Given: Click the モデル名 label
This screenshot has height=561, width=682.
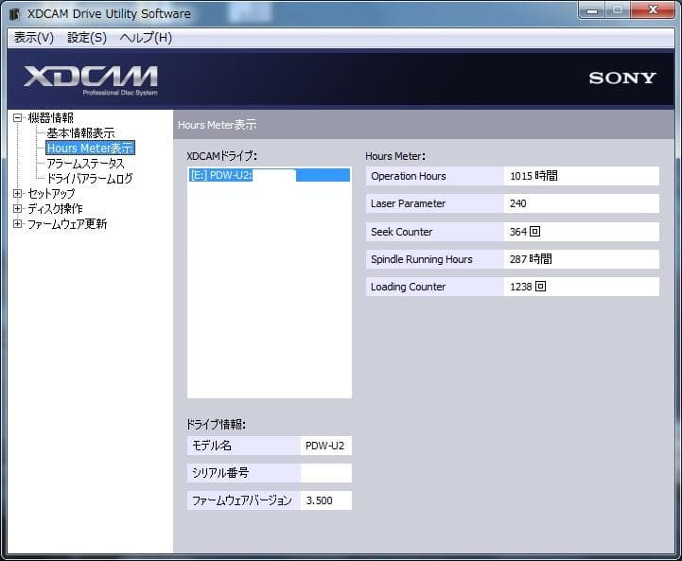Looking at the screenshot, I should tap(212, 446).
